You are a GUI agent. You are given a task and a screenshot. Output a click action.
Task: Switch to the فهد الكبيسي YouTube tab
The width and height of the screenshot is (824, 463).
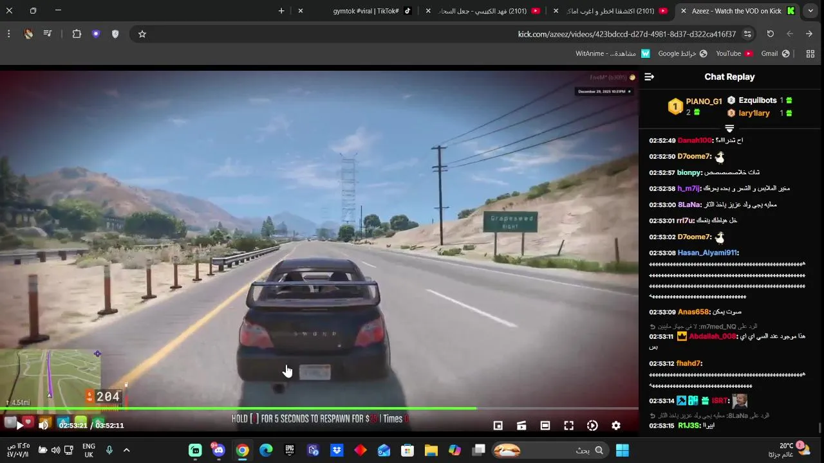482,11
